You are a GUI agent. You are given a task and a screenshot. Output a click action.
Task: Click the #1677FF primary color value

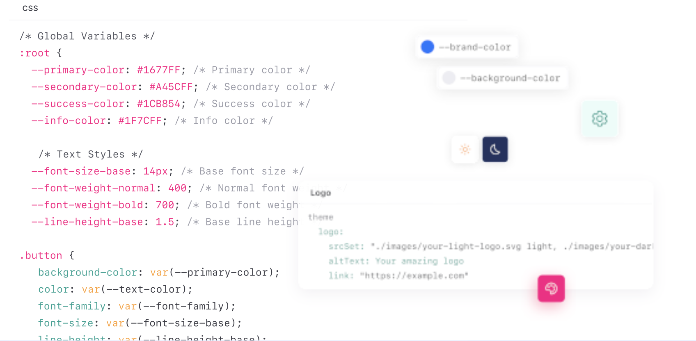pyautogui.click(x=158, y=70)
